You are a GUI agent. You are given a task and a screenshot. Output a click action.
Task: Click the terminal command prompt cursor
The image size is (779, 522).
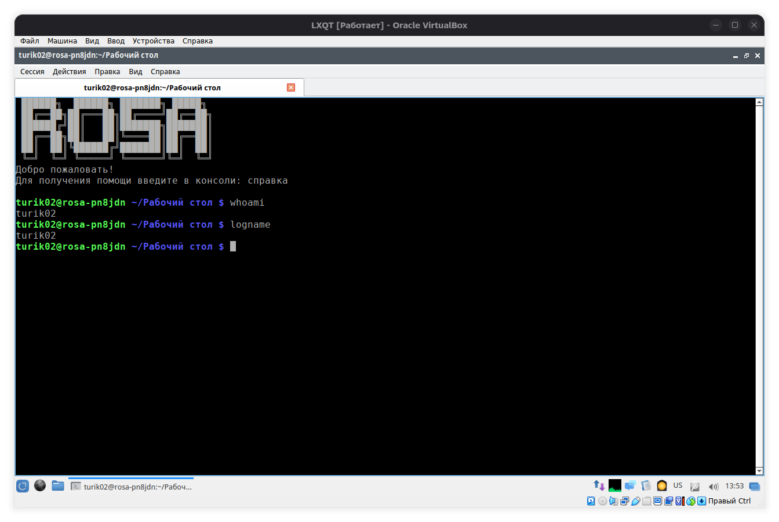pos(233,246)
